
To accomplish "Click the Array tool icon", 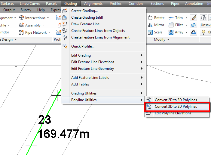I will click(171, 32).
